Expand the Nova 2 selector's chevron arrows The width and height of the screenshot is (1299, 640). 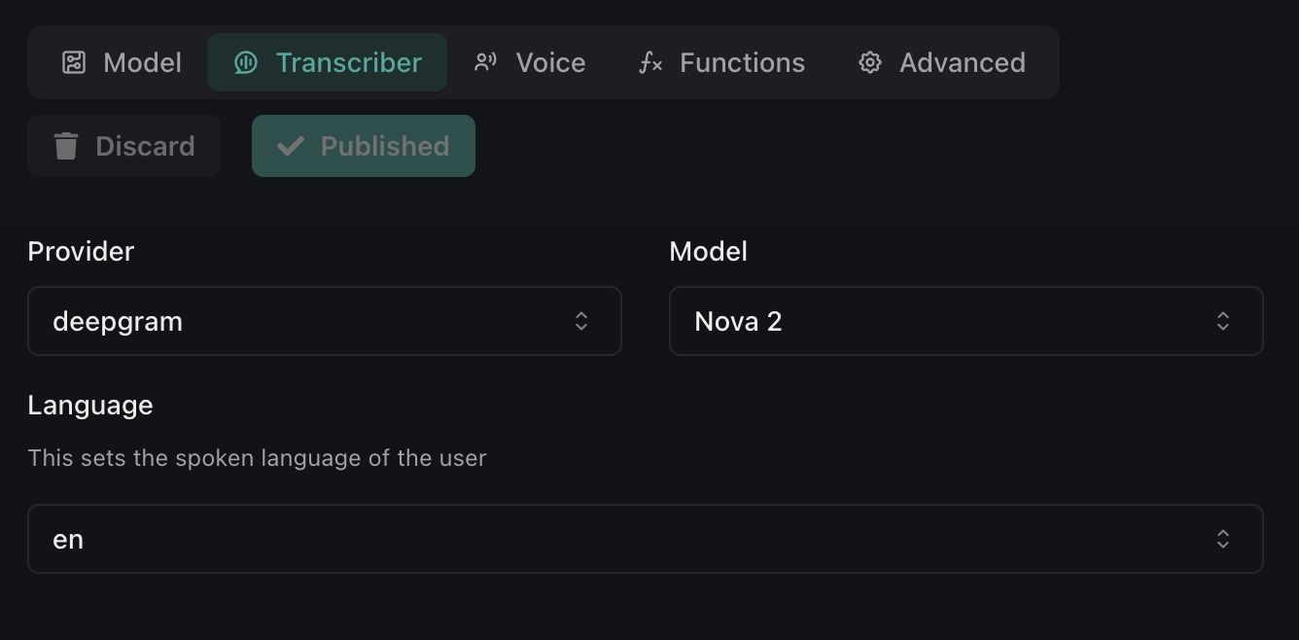point(1223,321)
